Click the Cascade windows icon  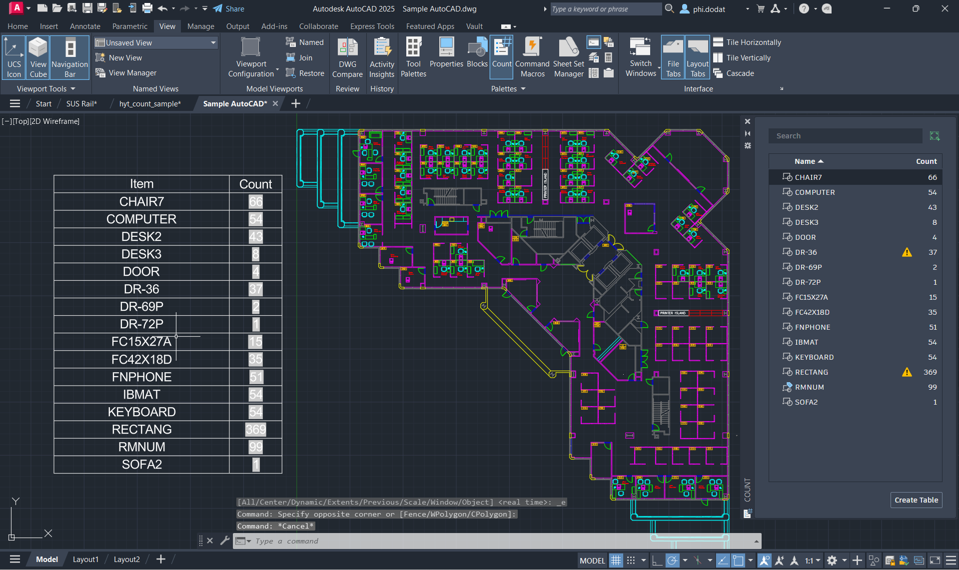tap(718, 73)
